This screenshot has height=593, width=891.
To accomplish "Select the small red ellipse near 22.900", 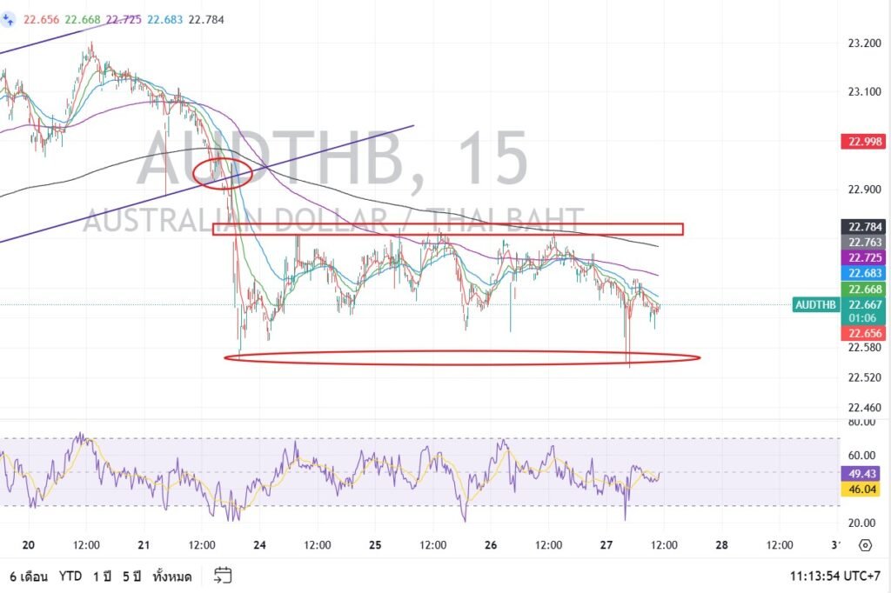I will click(x=222, y=174).
